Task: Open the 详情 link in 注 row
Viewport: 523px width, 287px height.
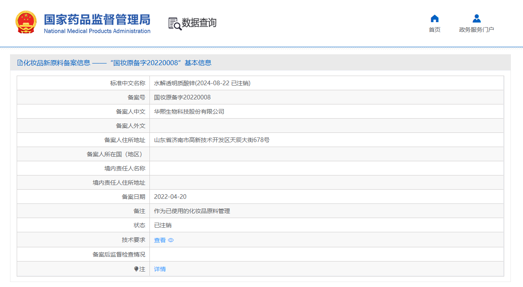Action: [x=160, y=269]
